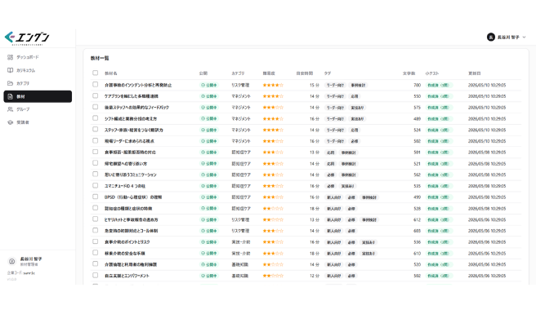Click リスク管理 category in first row
The image size is (536, 314).
pos(240,85)
